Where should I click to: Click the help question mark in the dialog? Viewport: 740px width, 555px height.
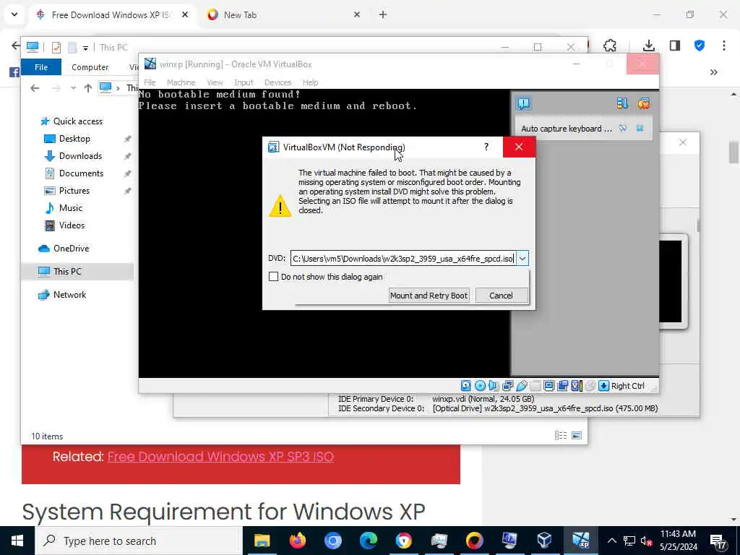coord(486,147)
